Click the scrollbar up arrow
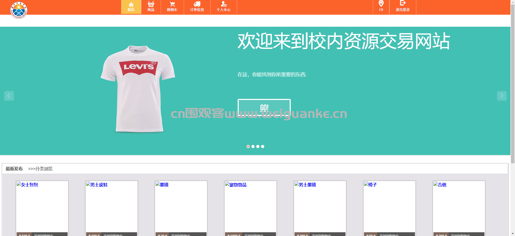The height and width of the screenshot is (236, 515). [513, 2]
